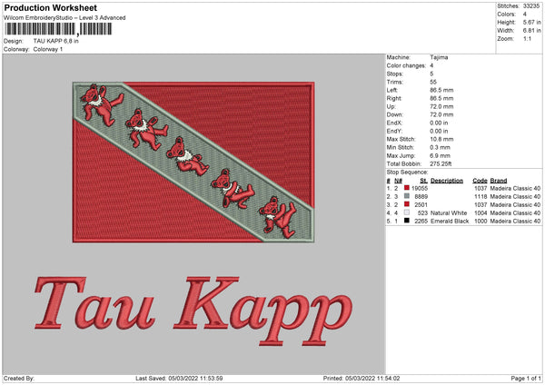The image size is (545, 385).
Task: Click the Height value '5.67 in'
Action: [x=531, y=22]
